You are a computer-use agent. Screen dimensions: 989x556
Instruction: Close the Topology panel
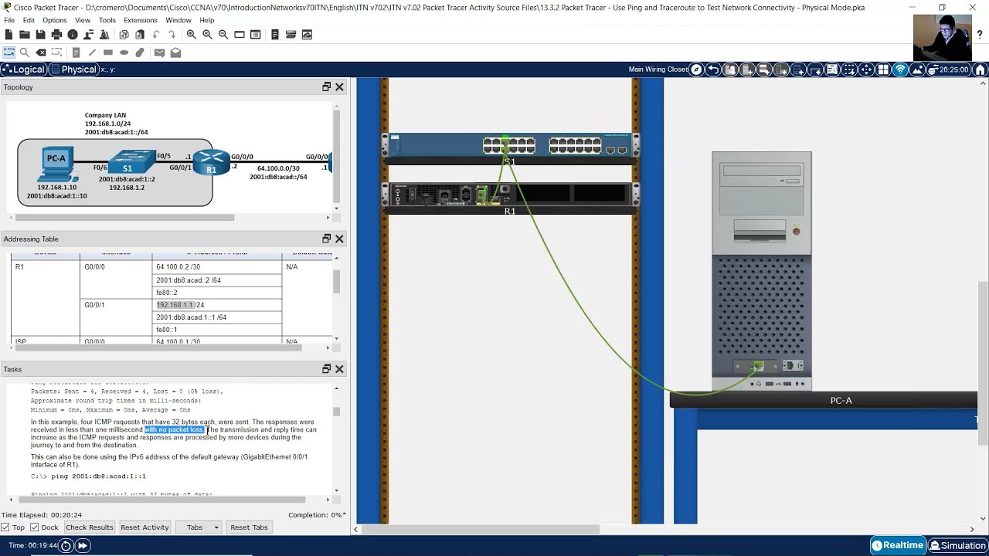pyautogui.click(x=339, y=87)
